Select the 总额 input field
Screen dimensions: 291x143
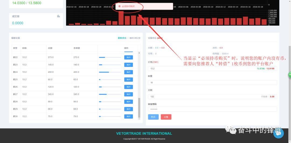point(202,96)
